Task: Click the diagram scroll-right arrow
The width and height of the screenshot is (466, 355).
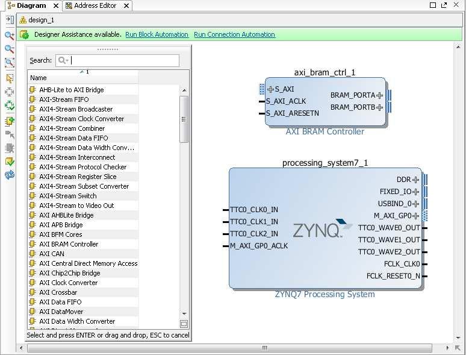Action: click(x=447, y=348)
